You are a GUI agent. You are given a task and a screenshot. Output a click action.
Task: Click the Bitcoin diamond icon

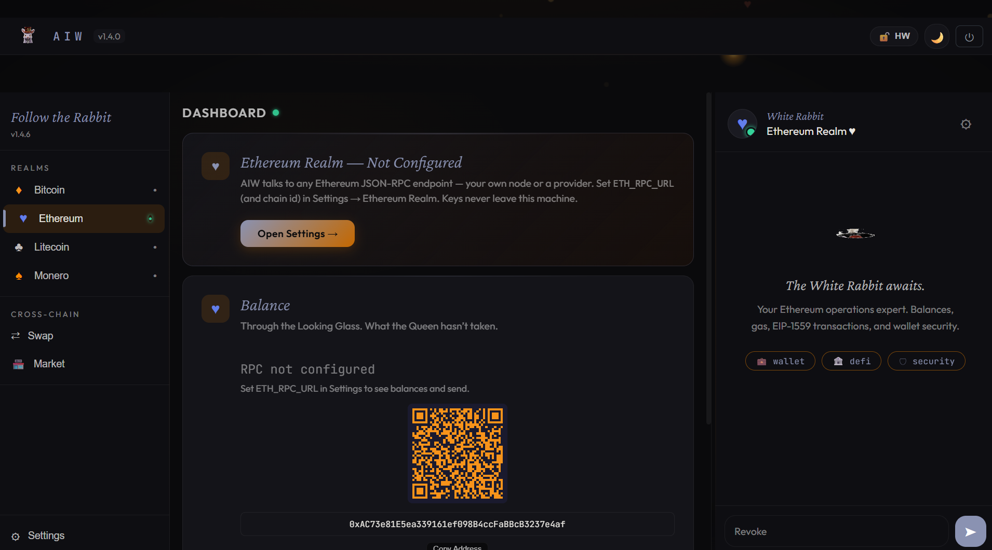(19, 190)
